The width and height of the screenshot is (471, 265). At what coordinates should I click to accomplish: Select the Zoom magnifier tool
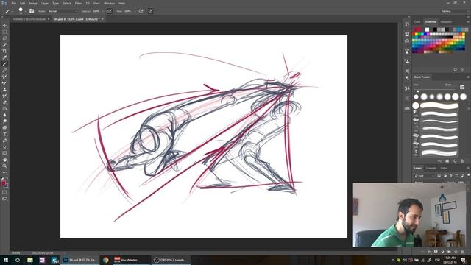tap(4, 166)
